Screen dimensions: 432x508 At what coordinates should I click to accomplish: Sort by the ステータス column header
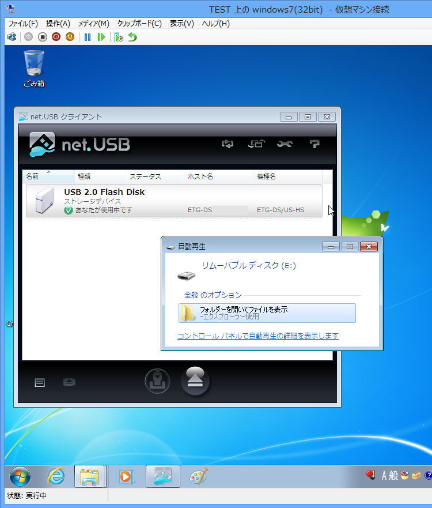tap(155, 176)
